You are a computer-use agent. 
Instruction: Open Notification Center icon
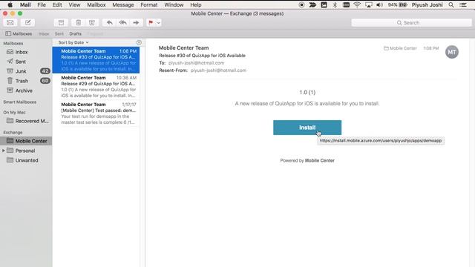pyautogui.click(x=463, y=5)
